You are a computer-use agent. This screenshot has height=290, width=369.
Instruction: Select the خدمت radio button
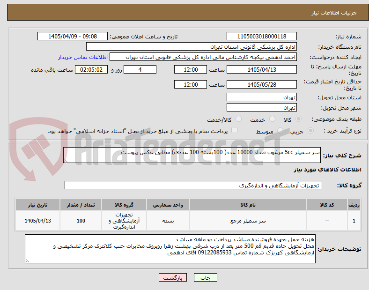272,119
